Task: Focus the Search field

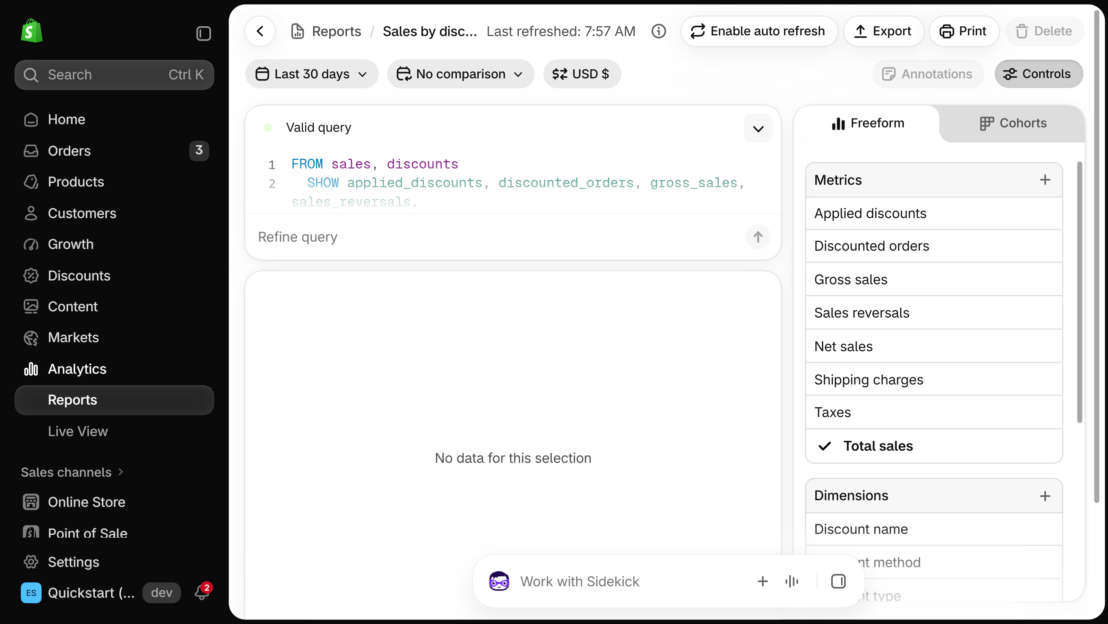Action: pos(114,75)
